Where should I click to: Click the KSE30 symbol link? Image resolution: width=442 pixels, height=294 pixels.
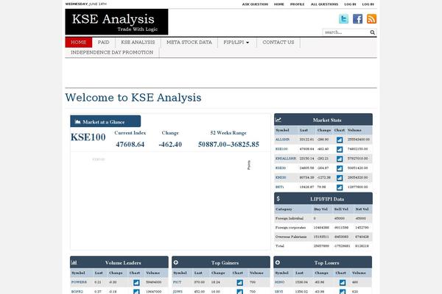tap(281, 168)
